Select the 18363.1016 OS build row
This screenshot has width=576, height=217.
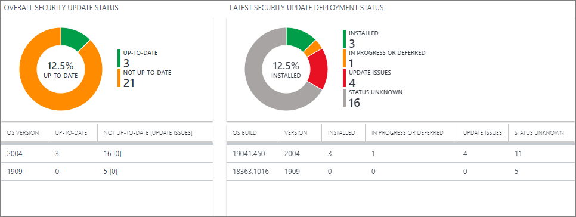pos(401,172)
